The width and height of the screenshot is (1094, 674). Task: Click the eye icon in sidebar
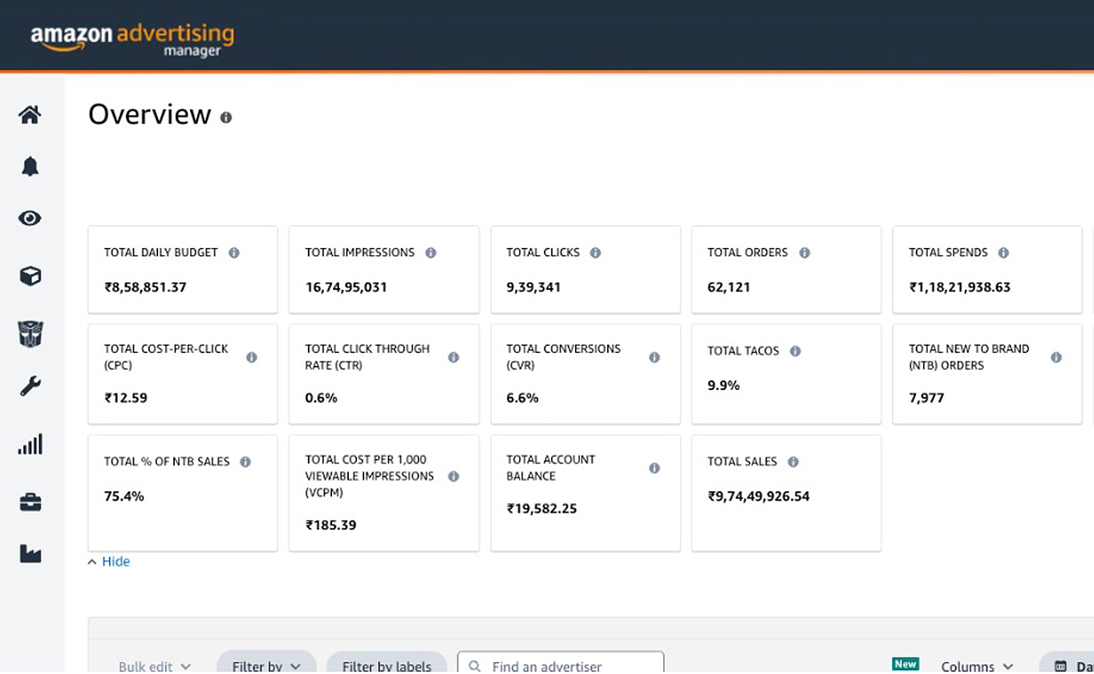click(x=30, y=218)
